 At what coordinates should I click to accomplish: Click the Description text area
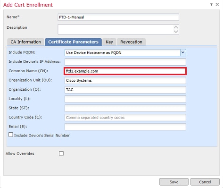(118, 29)
